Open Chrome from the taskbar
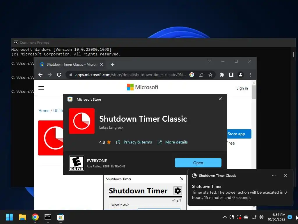298x224 pixels. click(x=35, y=217)
